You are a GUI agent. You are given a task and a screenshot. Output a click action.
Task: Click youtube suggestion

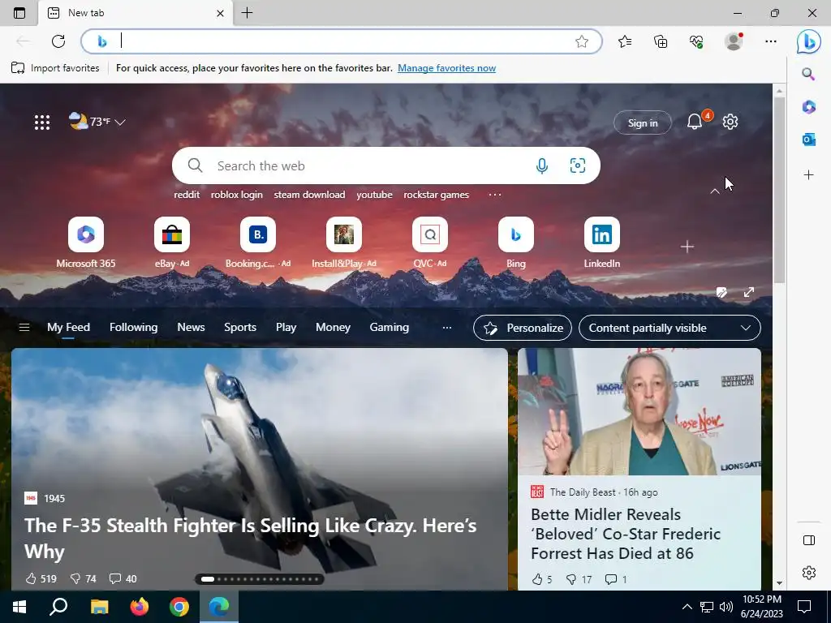[x=374, y=195]
